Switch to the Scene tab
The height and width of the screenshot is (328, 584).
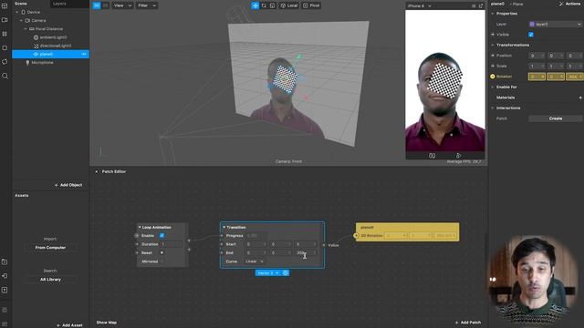[x=21, y=4]
